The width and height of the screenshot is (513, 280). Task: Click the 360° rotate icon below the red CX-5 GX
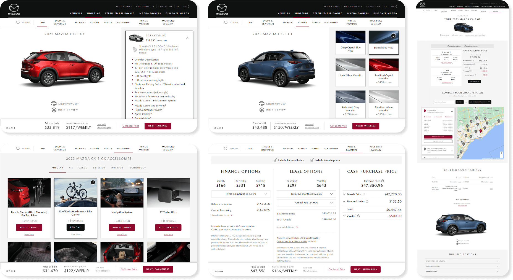54,104
